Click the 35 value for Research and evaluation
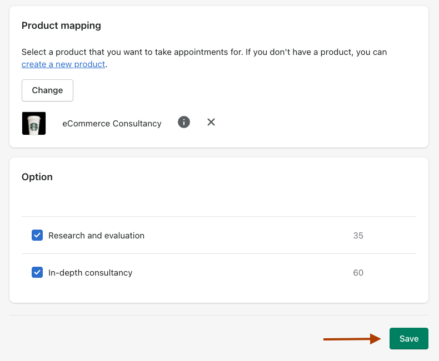 point(358,236)
